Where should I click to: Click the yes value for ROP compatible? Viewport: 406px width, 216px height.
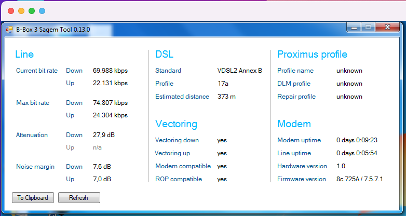click(222, 179)
